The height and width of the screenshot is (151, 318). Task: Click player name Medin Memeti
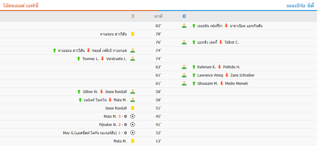coord(236,83)
